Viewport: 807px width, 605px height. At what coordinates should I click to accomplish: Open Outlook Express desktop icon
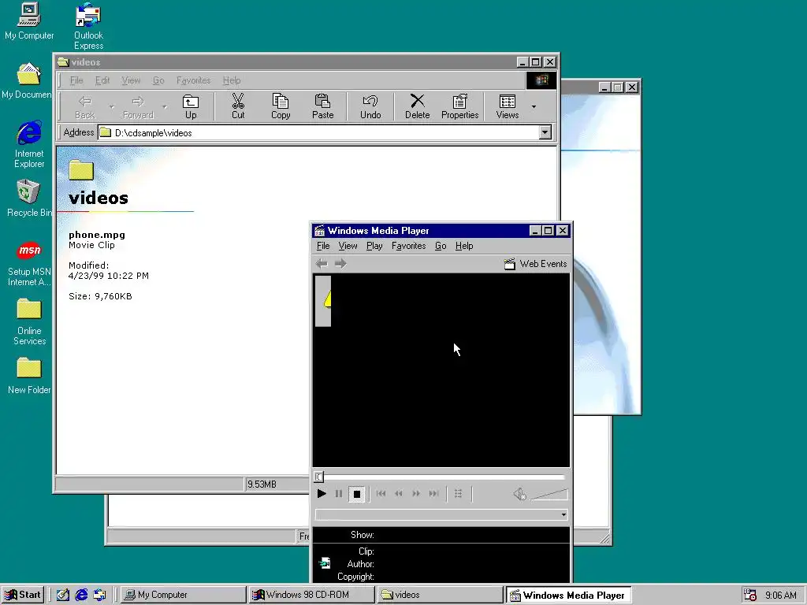point(88,26)
